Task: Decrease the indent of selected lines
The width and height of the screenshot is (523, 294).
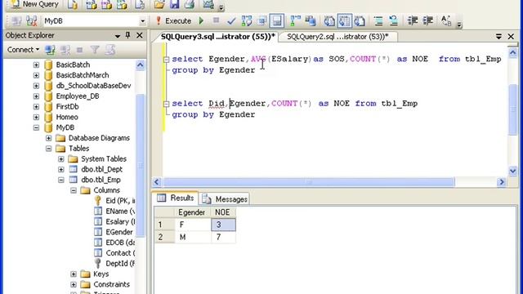Action: click(x=413, y=21)
